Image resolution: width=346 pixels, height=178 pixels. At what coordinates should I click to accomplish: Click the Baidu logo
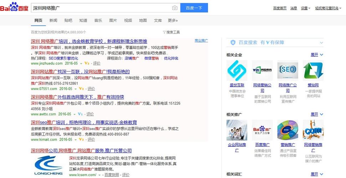(x=14, y=7)
